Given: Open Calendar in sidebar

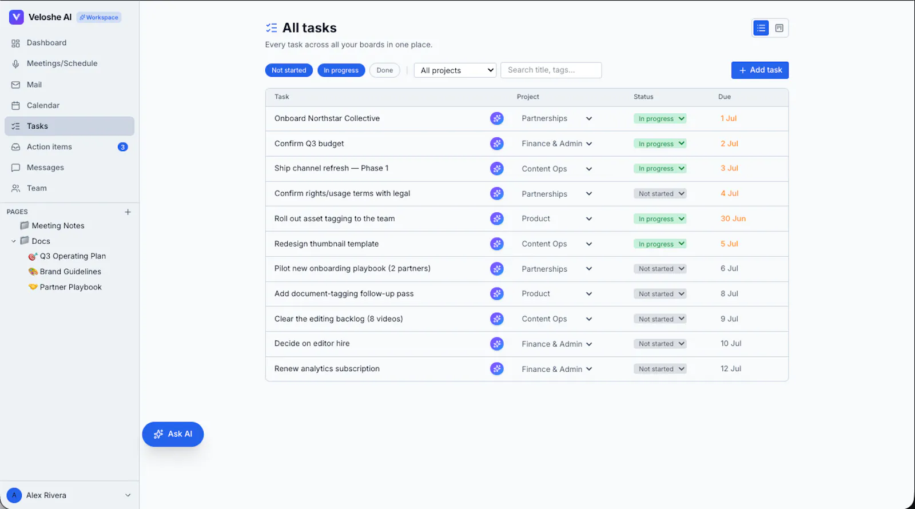Looking at the screenshot, I should click(x=69, y=105).
